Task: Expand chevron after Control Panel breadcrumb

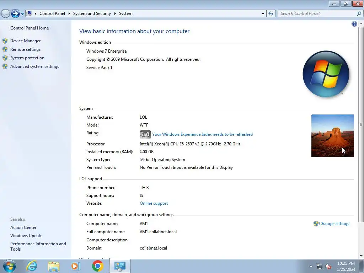Action: point(69,14)
